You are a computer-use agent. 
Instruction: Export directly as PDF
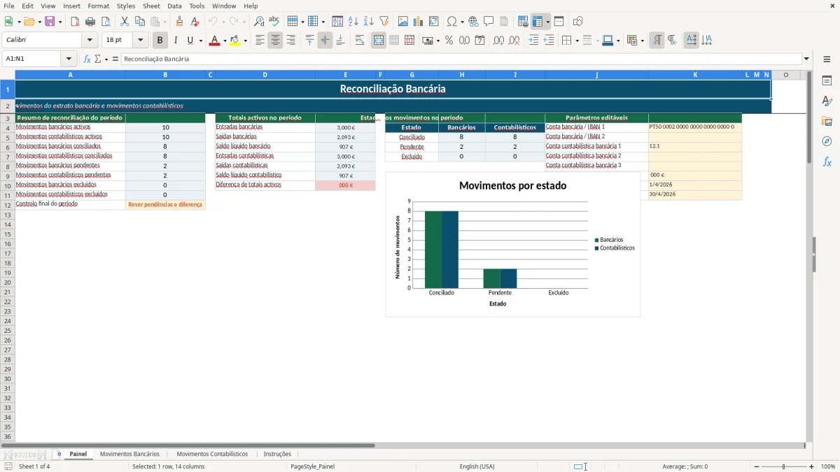(75, 22)
